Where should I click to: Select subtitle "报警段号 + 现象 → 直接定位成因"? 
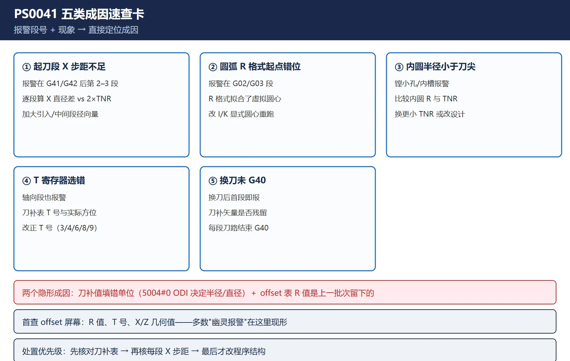click(x=76, y=30)
